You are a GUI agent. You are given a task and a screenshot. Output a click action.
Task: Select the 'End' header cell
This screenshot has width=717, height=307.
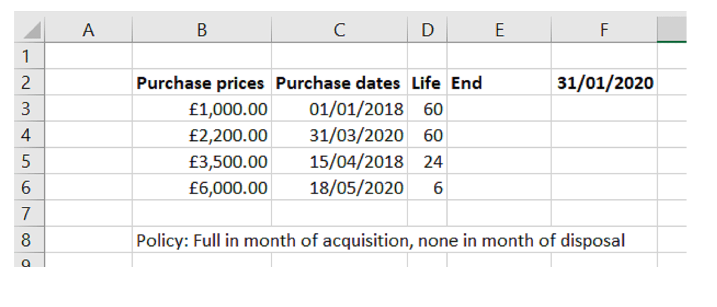point(498,83)
